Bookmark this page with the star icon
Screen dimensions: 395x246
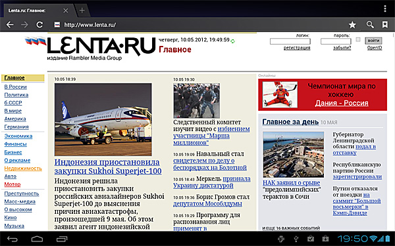click(x=352, y=25)
